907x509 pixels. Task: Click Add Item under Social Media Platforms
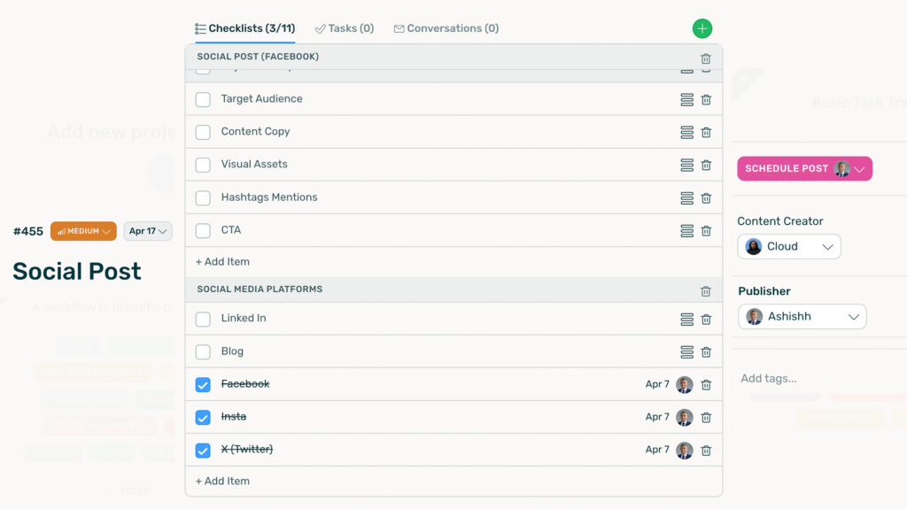pyautogui.click(x=223, y=481)
